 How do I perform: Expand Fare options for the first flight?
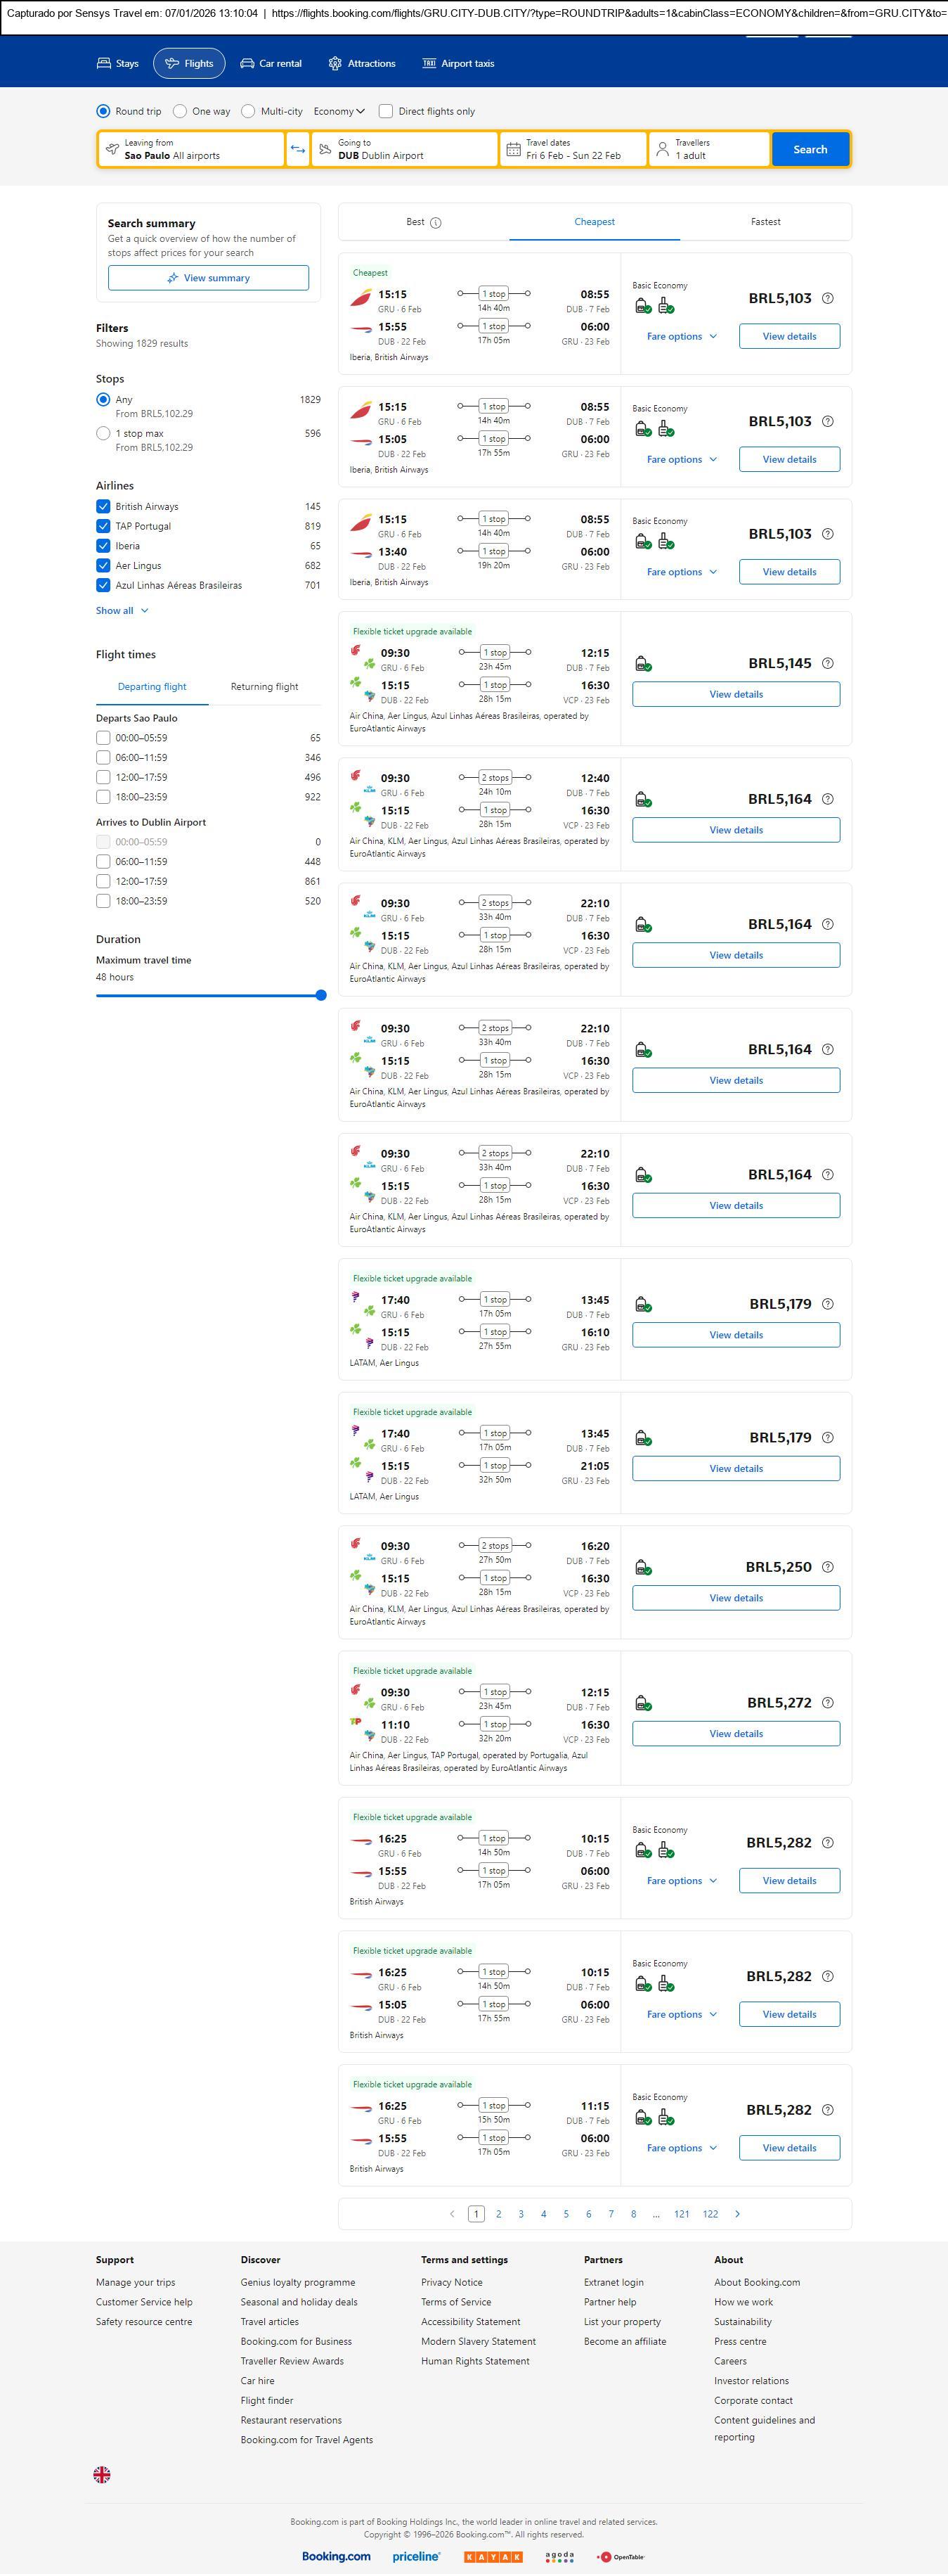(x=681, y=337)
